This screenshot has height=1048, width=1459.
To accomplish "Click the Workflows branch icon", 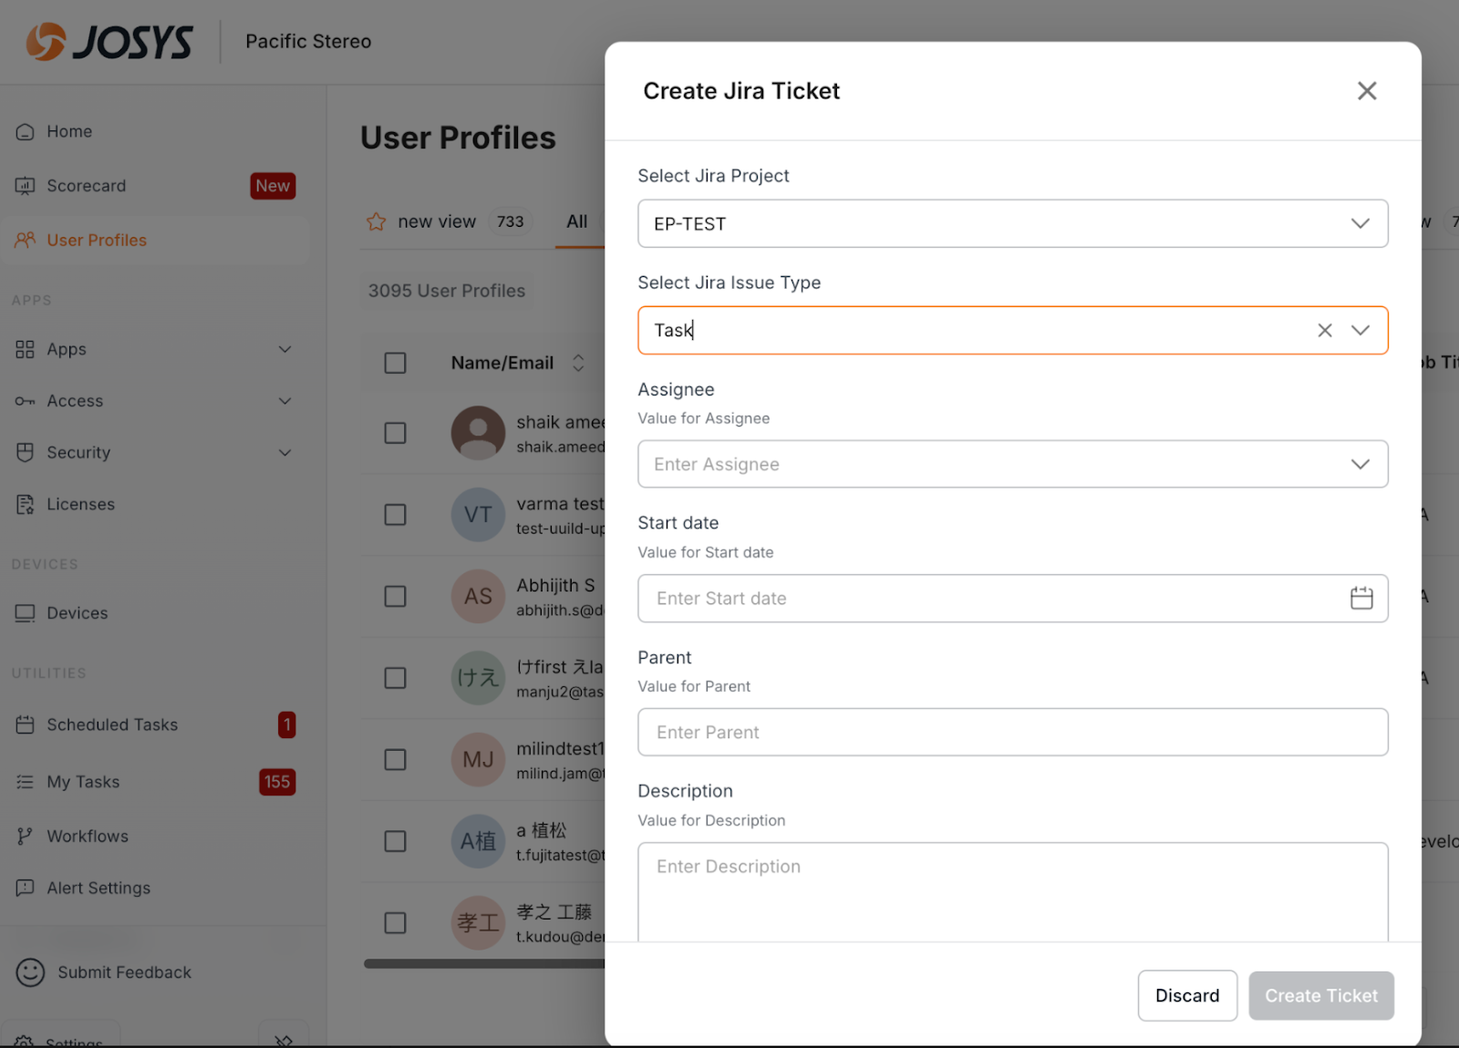I will (25, 837).
